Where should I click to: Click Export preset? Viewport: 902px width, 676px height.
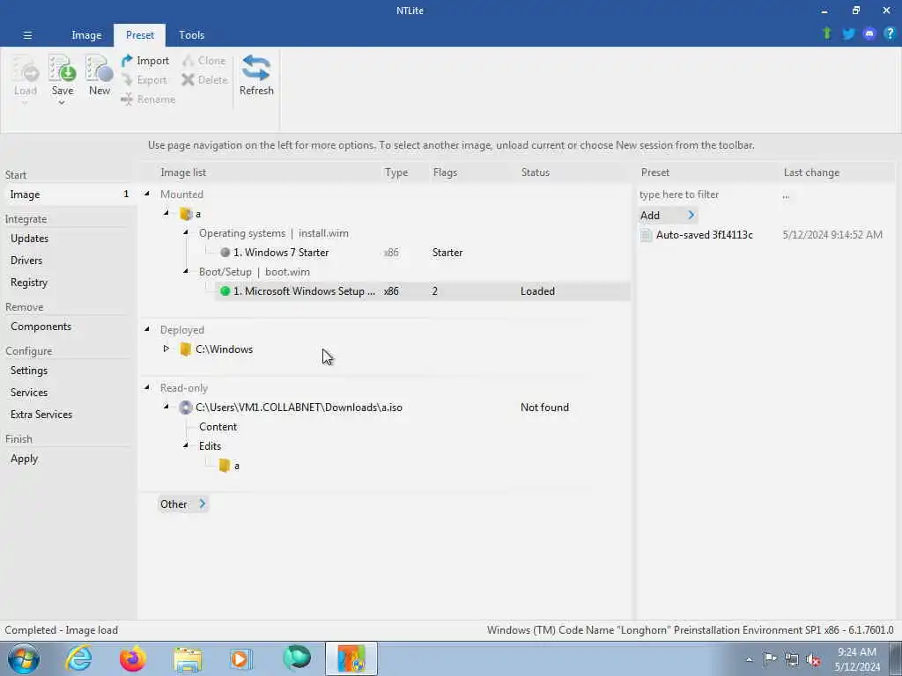pyautogui.click(x=145, y=80)
